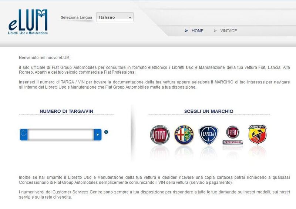Choose the Alfa Romeo brand logo
Viewport: 296px width, 209px height.
click(184, 135)
